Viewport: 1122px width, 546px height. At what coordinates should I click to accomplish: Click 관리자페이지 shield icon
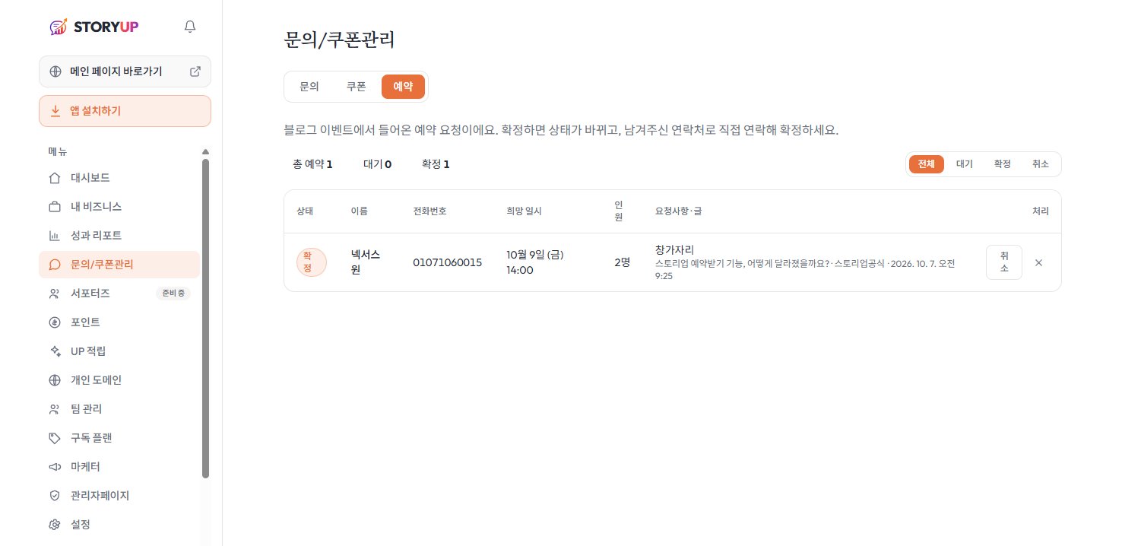tap(54, 496)
